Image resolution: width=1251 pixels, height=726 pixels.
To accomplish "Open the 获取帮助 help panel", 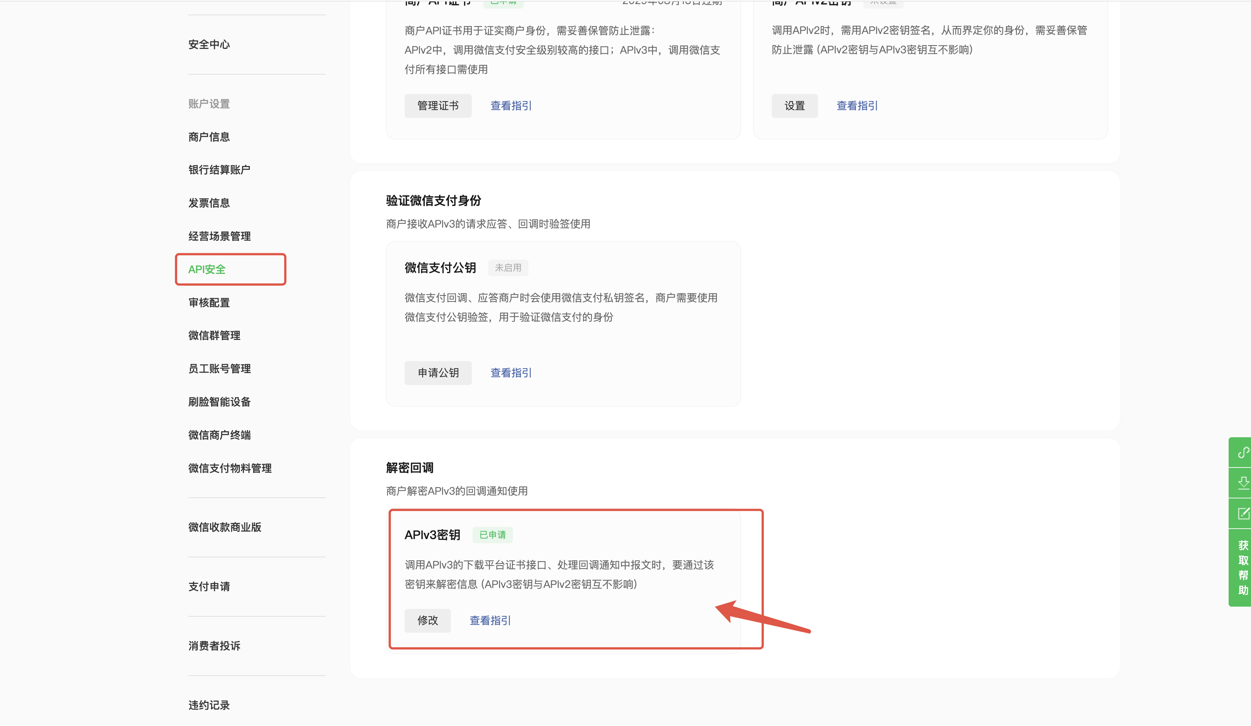I will tap(1242, 567).
